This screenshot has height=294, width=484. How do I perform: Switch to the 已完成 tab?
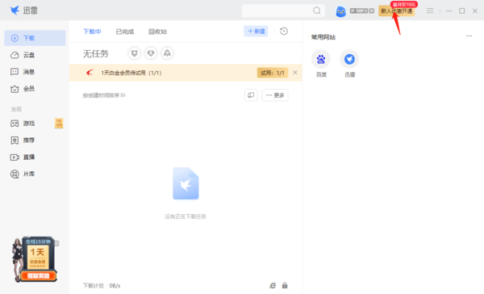(x=125, y=31)
